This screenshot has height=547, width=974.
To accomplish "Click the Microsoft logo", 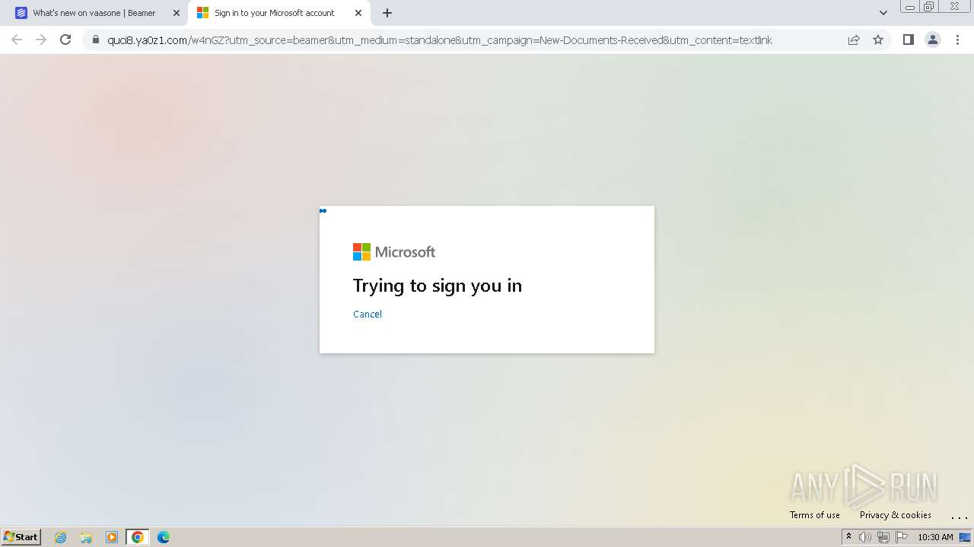I will click(x=394, y=251).
